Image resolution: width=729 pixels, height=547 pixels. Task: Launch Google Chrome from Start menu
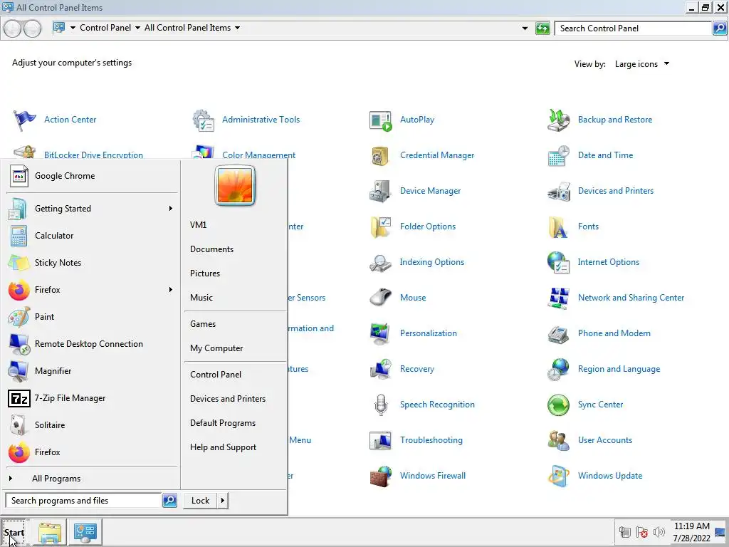coord(92,176)
